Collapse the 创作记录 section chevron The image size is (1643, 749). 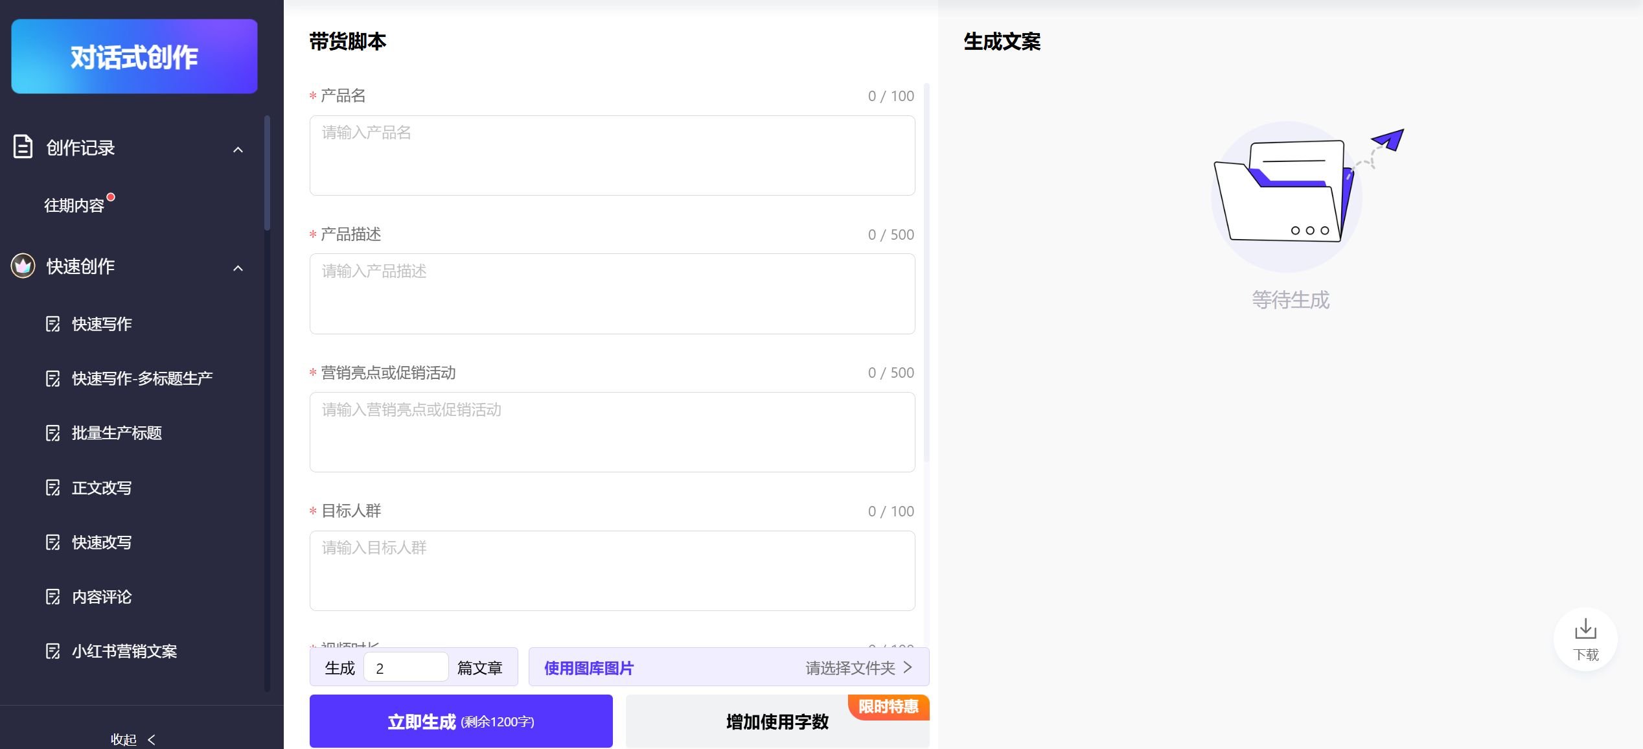pos(238,150)
